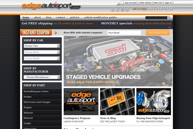Open the YouTube social icon
This screenshot has height=129, width=193.
point(122,9)
